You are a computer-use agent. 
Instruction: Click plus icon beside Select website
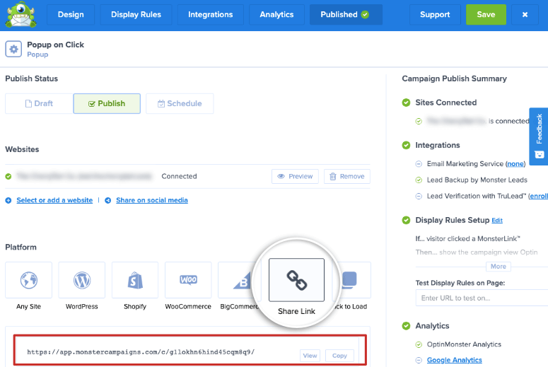pos(8,200)
